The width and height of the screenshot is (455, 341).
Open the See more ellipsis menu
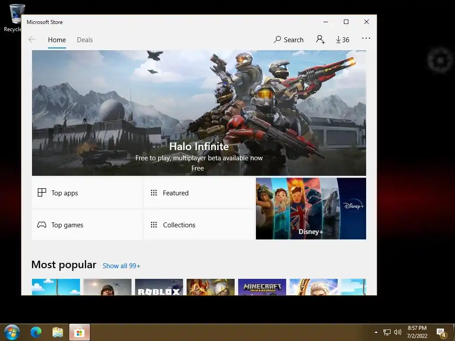[366, 38]
